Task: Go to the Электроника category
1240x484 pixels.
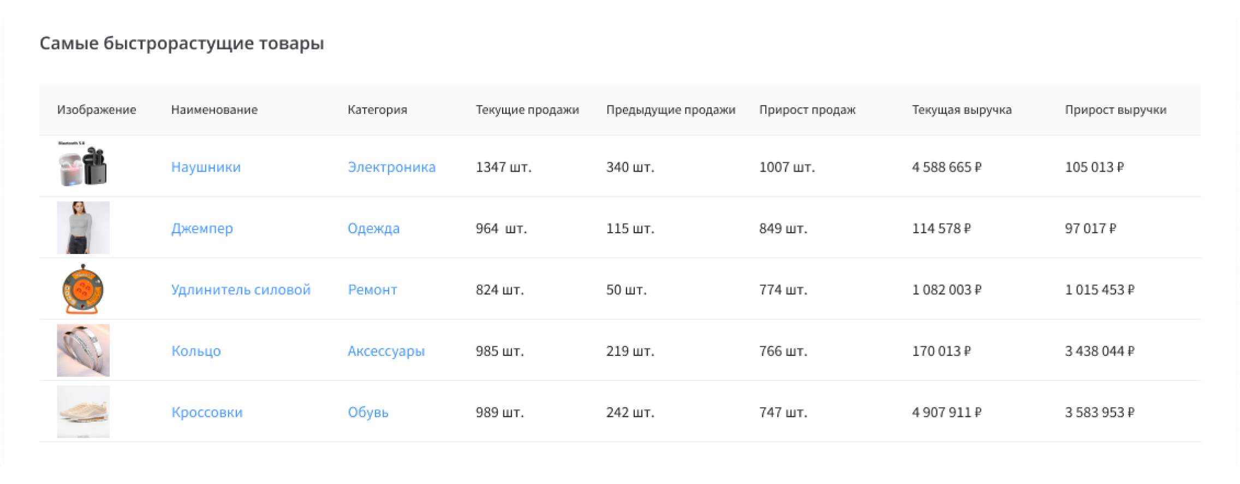Action: 391,167
